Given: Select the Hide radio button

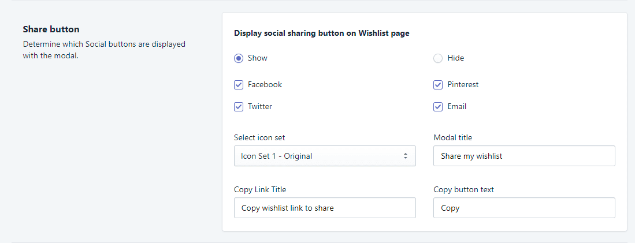Looking at the screenshot, I should [438, 58].
